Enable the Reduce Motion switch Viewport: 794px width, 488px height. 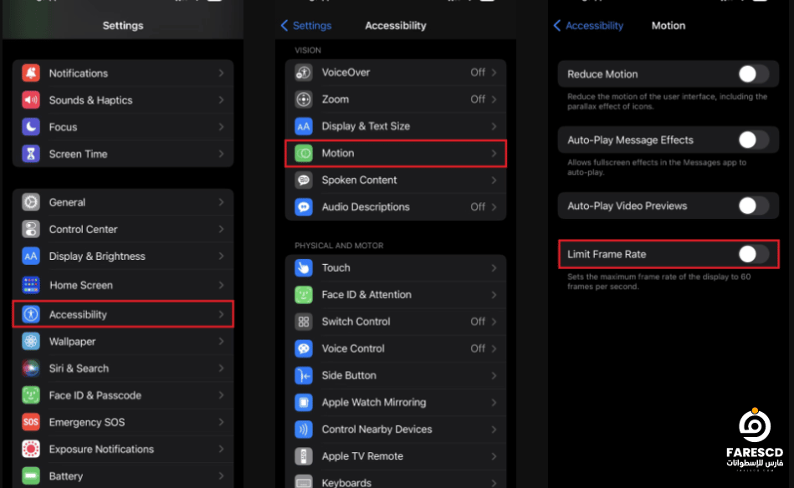click(753, 74)
